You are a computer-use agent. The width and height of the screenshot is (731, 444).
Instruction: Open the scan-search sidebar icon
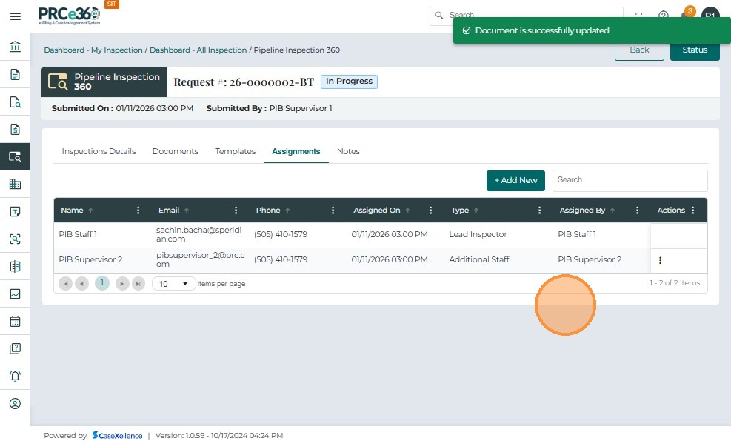click(x=15, y=239)
